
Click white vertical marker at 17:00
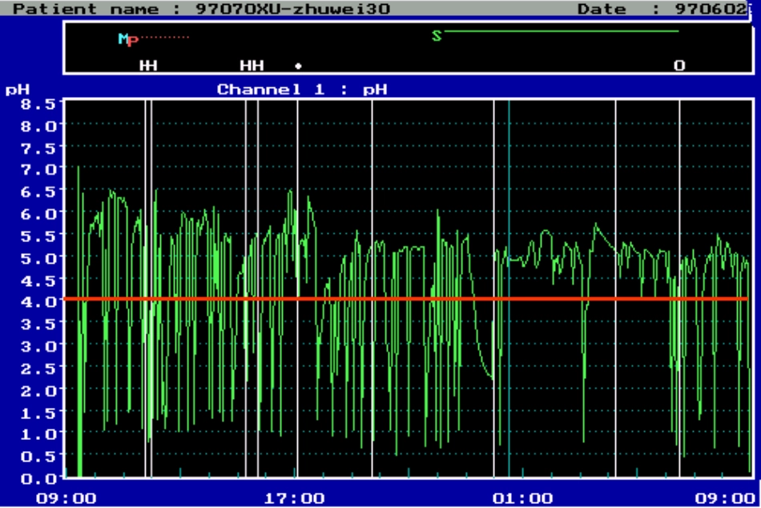click(297, 288)
